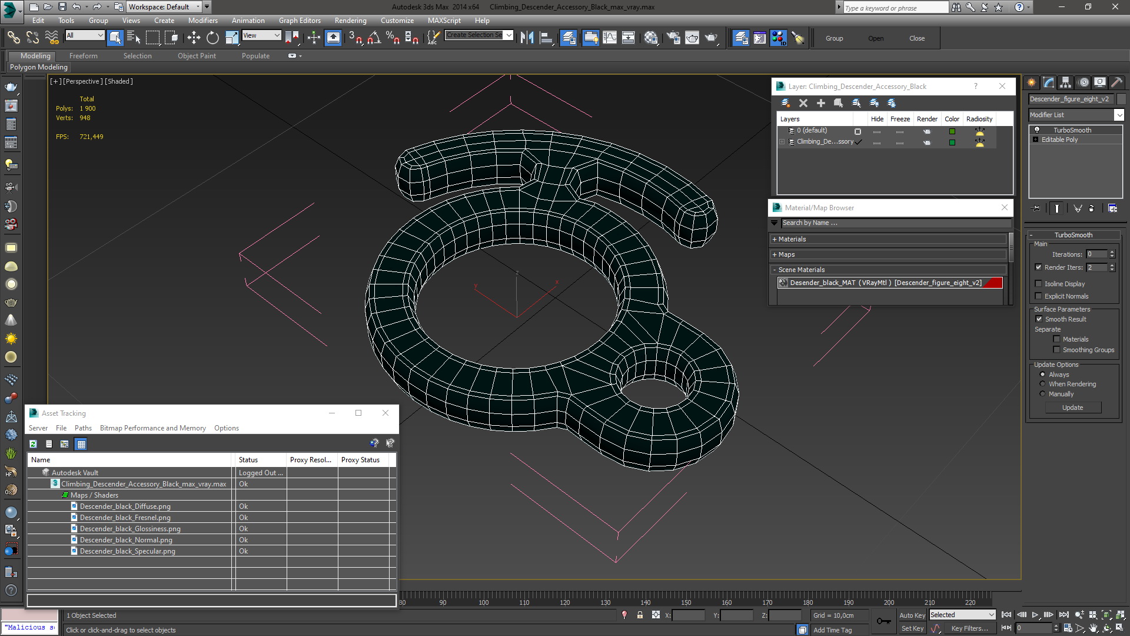Click the object color swatch beside name
The width and height of the screenshot is (1130, 636).
1121,99
